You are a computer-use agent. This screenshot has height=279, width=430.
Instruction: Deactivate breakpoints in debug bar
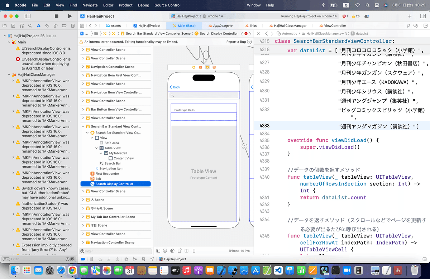click(x=83, y=259)
